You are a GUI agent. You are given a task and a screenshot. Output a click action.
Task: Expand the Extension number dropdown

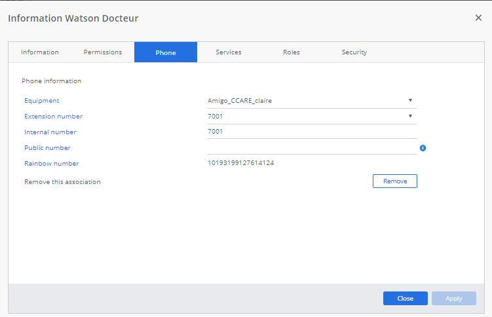[x=312, y=116]
